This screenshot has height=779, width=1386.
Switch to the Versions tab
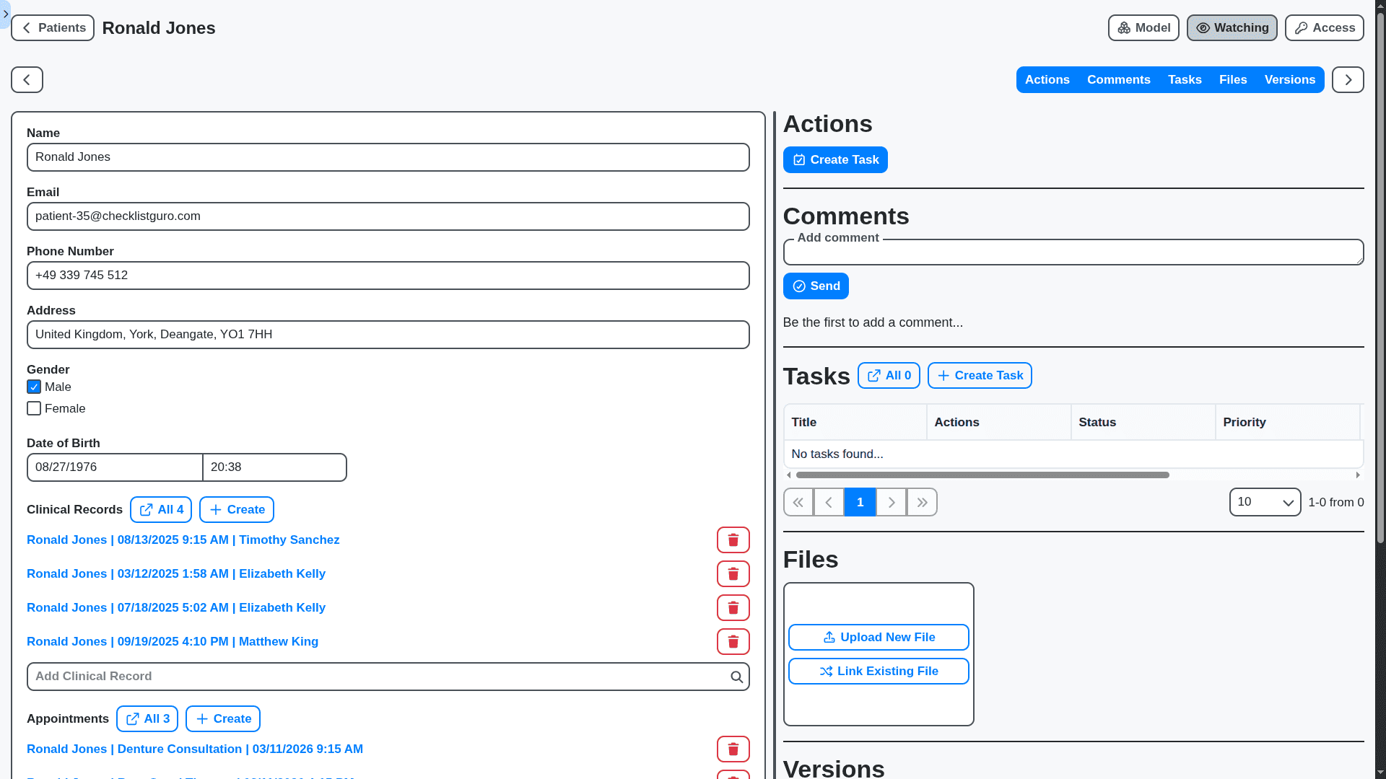click(1289, 79)
